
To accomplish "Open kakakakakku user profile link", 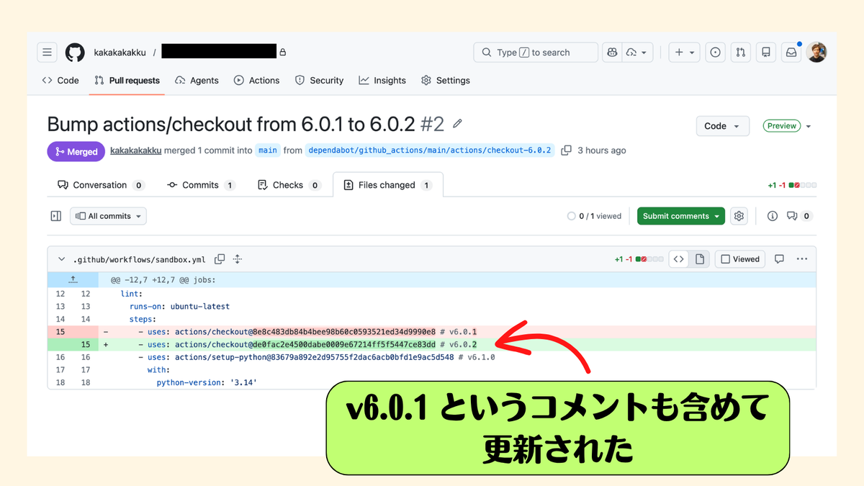I will tap(135, 150).
